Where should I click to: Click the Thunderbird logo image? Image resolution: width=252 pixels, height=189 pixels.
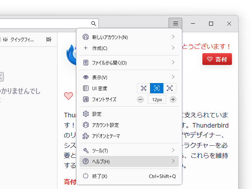(x=72, y=55)
